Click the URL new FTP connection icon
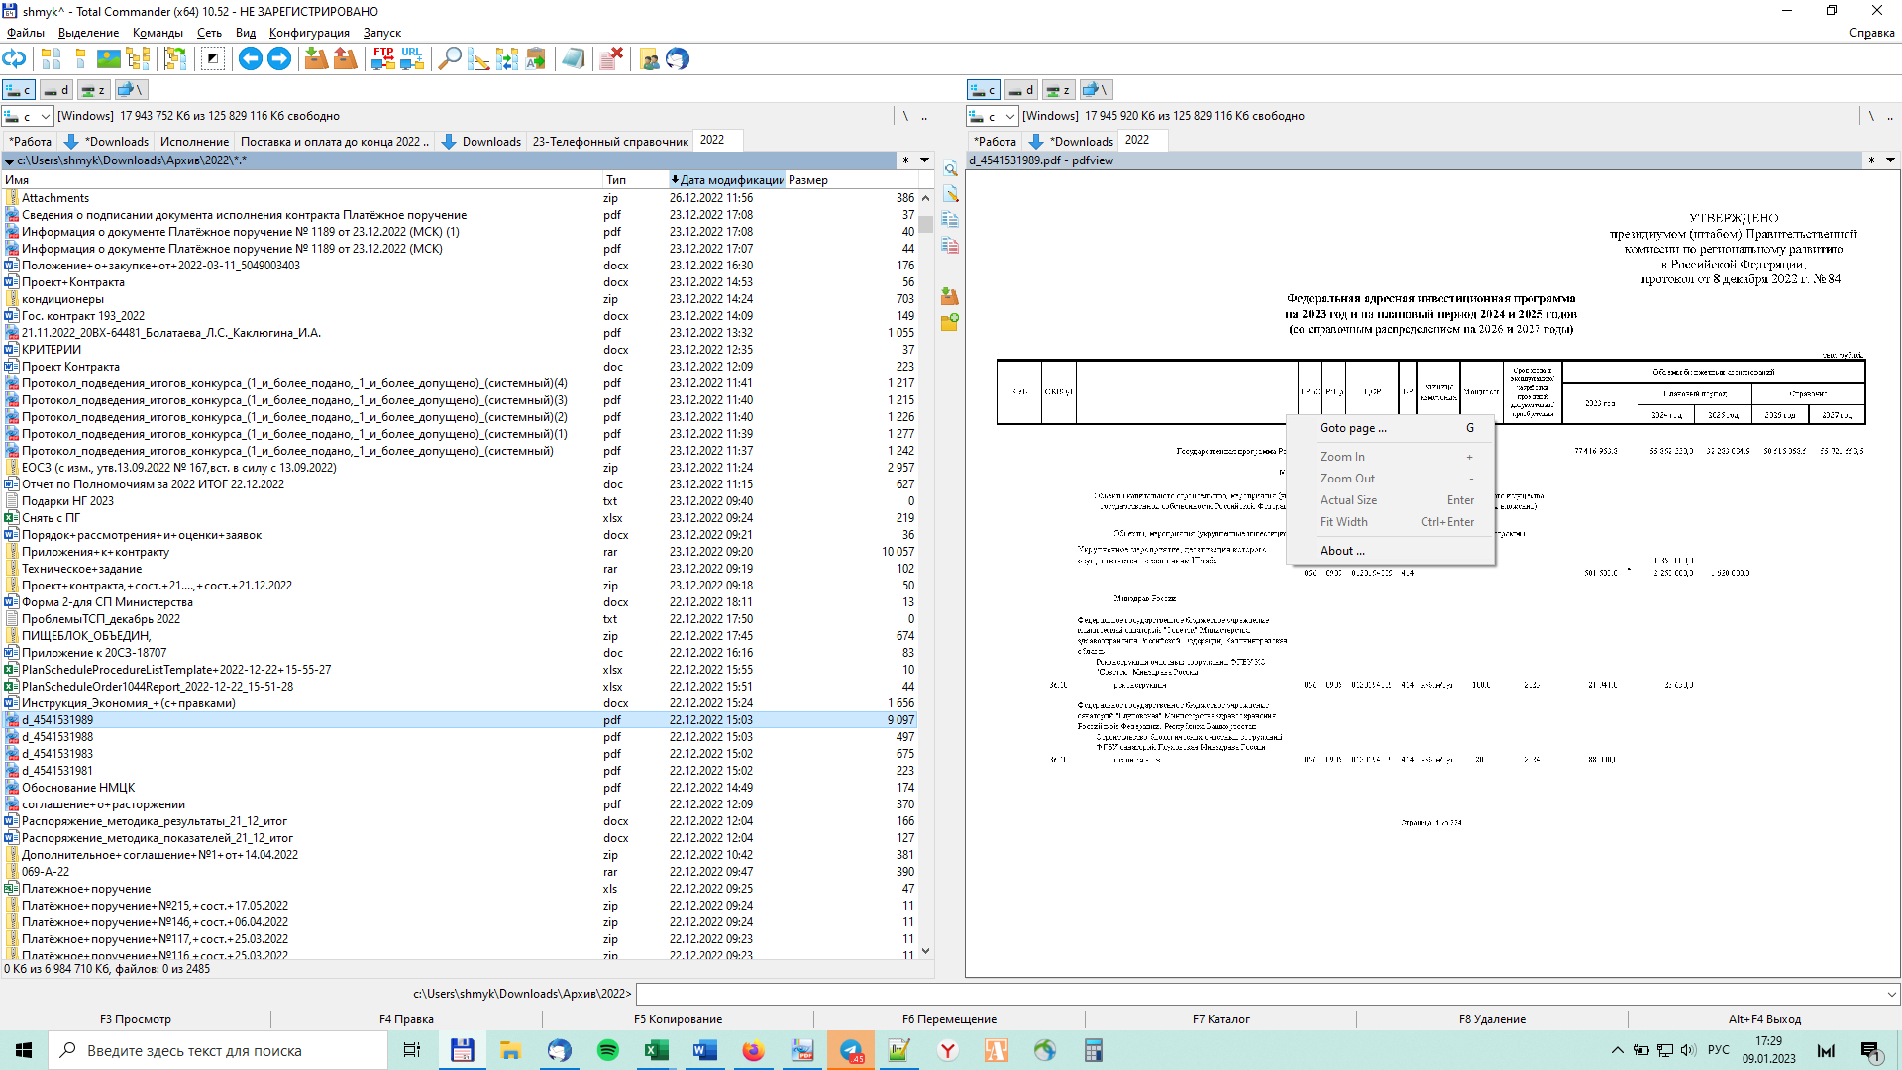The width and height of the screenshot is (1902, 1070). click(x=411, y=59)
